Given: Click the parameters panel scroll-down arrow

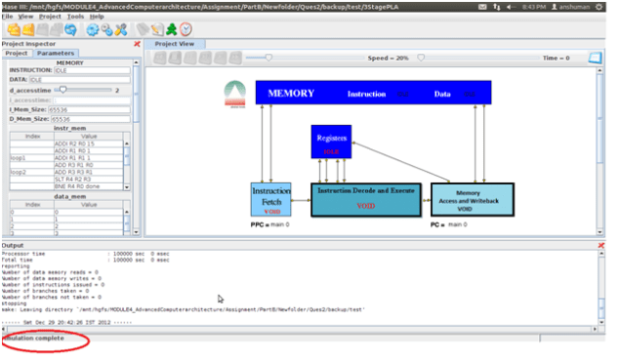Looking at the screenshot, I should tap(136, 232).
